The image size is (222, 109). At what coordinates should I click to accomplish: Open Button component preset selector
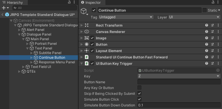pos(212,44)
